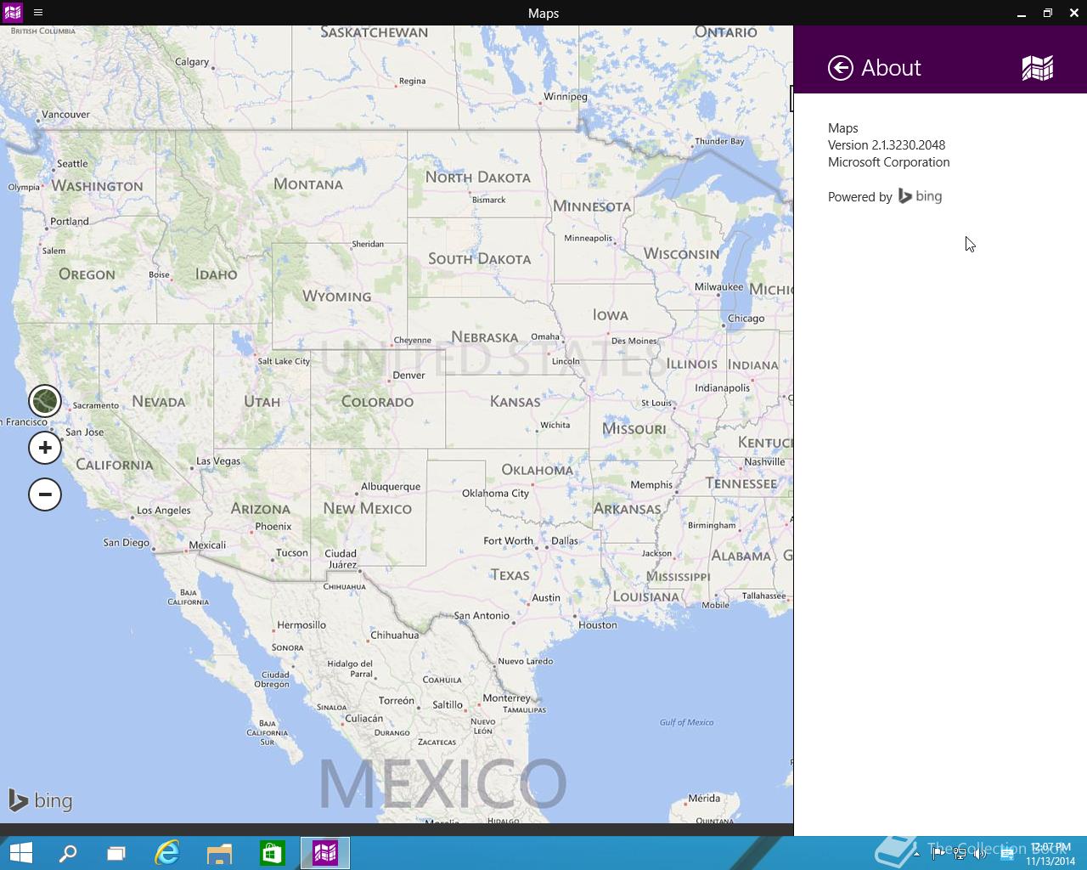Select version text 2.1.3230.2048
Image resolution: width=1087 pixels, height=870 pixels.
[909, 145]
